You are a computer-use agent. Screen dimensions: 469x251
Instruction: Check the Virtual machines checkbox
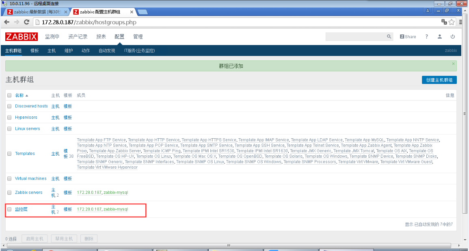click(9, 178)
